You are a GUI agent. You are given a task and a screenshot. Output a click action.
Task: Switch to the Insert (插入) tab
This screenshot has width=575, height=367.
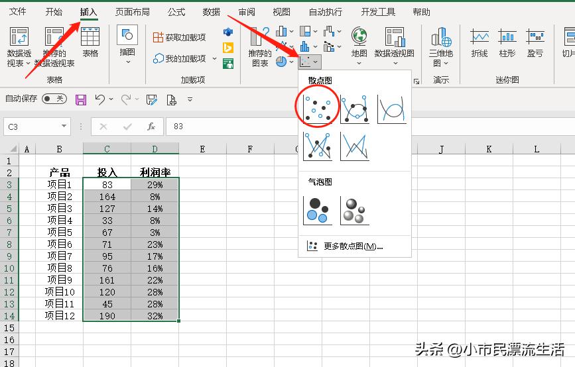[x=88, y=12]
